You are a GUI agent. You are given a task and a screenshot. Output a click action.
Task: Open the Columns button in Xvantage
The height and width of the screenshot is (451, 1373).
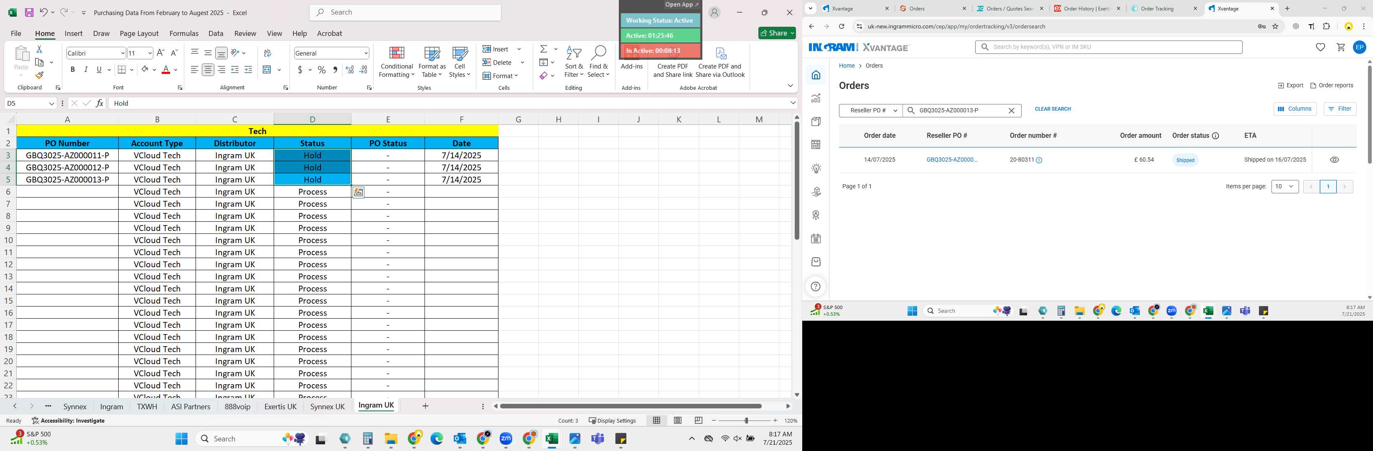click(x=1294, y=109)
